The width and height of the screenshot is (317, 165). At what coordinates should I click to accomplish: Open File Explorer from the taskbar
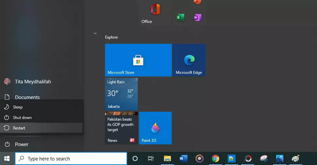point(167,158)
